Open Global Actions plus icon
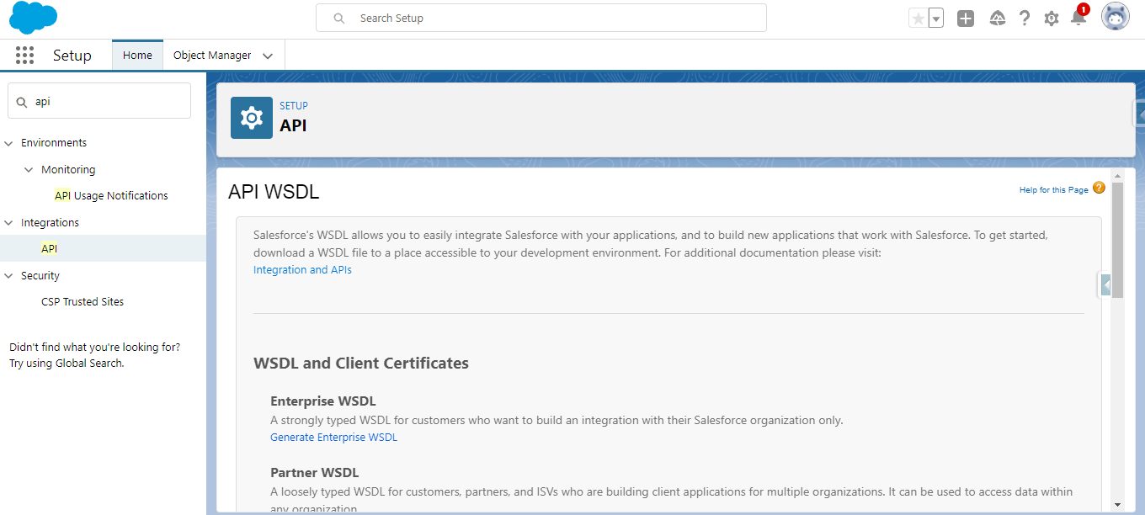The image size is (1145, 515). pos(966,19)
